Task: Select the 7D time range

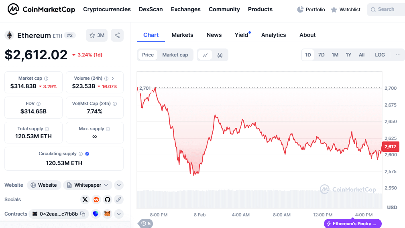Action: [321, 55]
